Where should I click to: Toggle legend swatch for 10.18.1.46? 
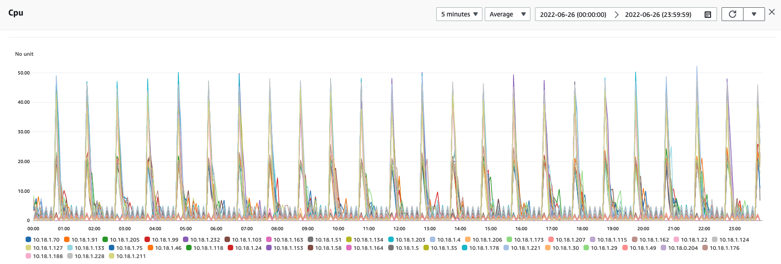(x=150, y=248)
